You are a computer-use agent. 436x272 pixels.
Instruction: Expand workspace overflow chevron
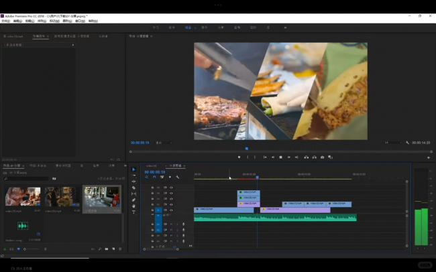[285, 27]
